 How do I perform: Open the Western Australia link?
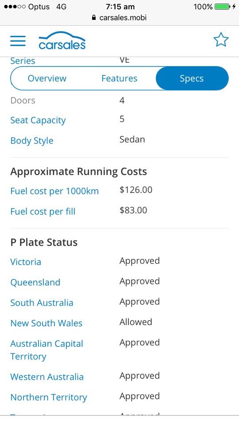pos(47,377)
